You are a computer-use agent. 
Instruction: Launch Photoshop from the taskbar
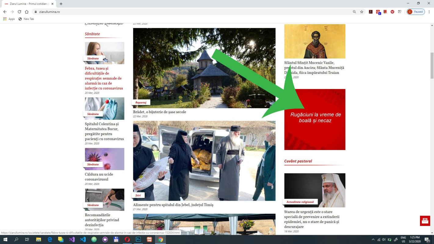tap(138, 239)
